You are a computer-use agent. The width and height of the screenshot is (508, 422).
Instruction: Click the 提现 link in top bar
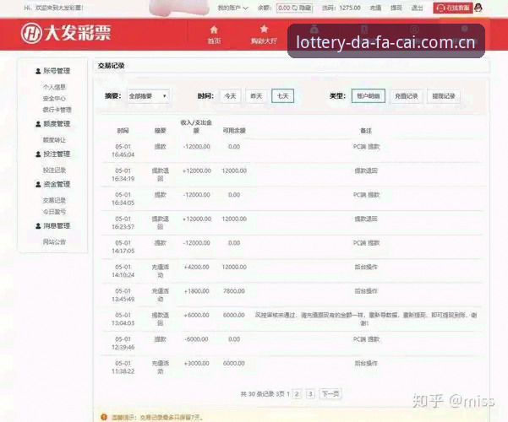(x=396, y=8)
